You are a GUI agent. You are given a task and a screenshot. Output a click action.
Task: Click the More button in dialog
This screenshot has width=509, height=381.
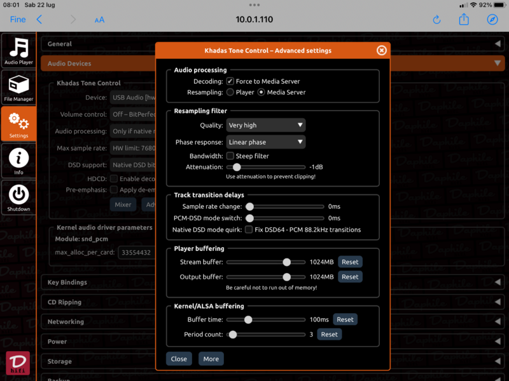(x=211, y=359)
